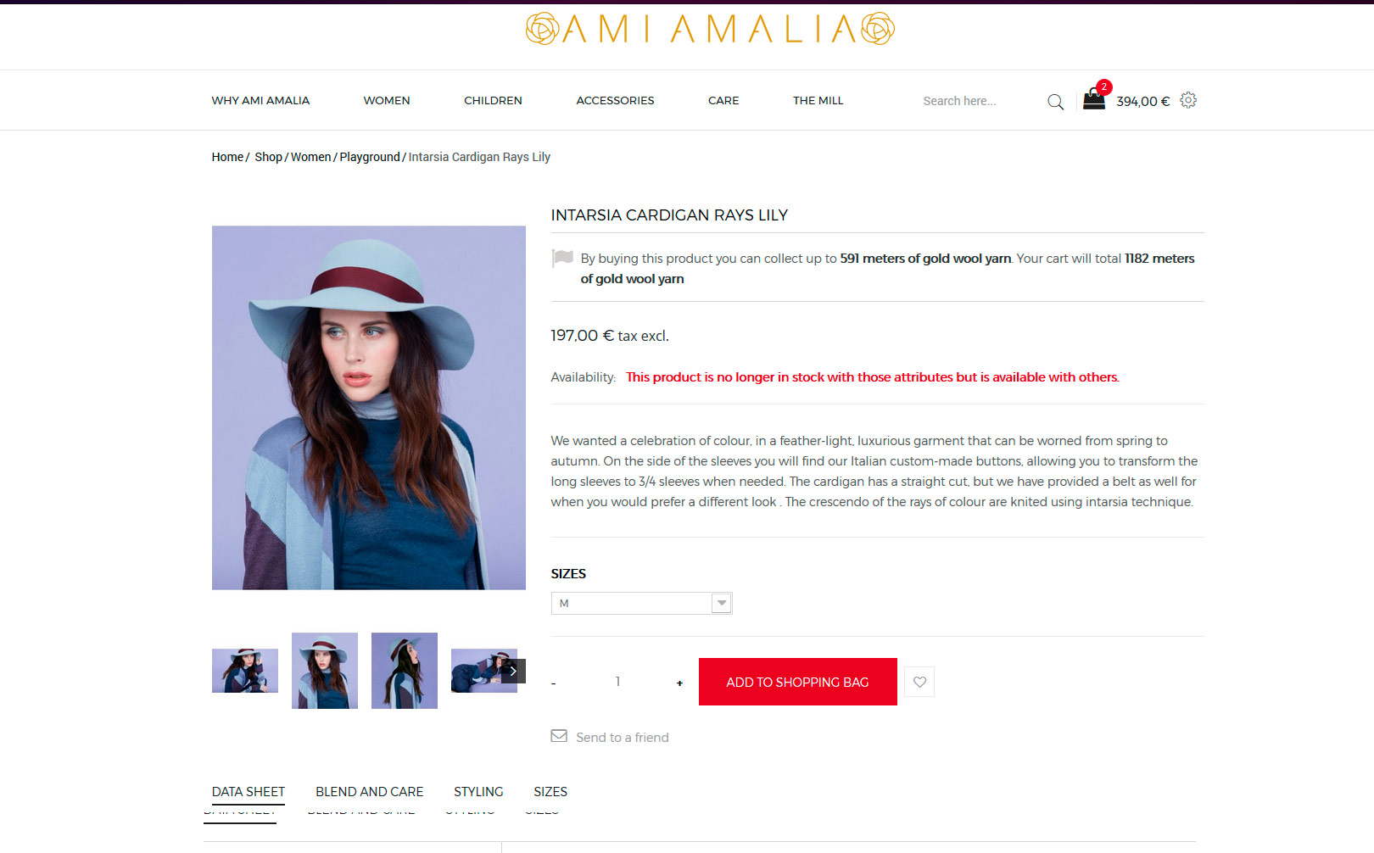Image resolution: width=1374 pixels, height=853 pixels.
Task: Switch to the Styling tab
Action: pos(478,792)
